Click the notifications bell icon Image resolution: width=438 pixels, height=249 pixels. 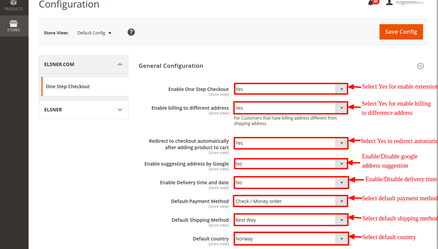(x=371, y=3)
